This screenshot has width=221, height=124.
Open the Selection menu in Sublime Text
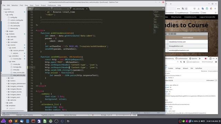(15, 6)
